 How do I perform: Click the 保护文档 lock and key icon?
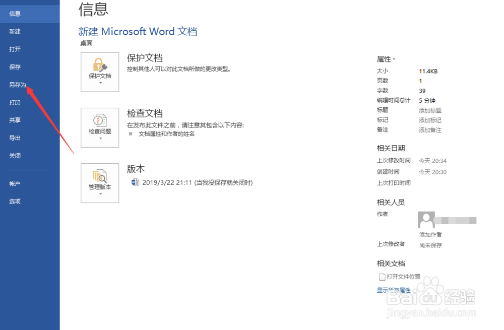coord(100,65)
